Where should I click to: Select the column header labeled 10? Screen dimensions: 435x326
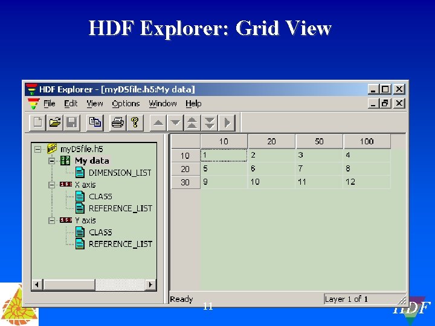[x=224, y=141]
